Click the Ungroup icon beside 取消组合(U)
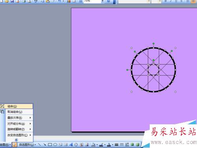197x148 pixels. click(2, 112)
